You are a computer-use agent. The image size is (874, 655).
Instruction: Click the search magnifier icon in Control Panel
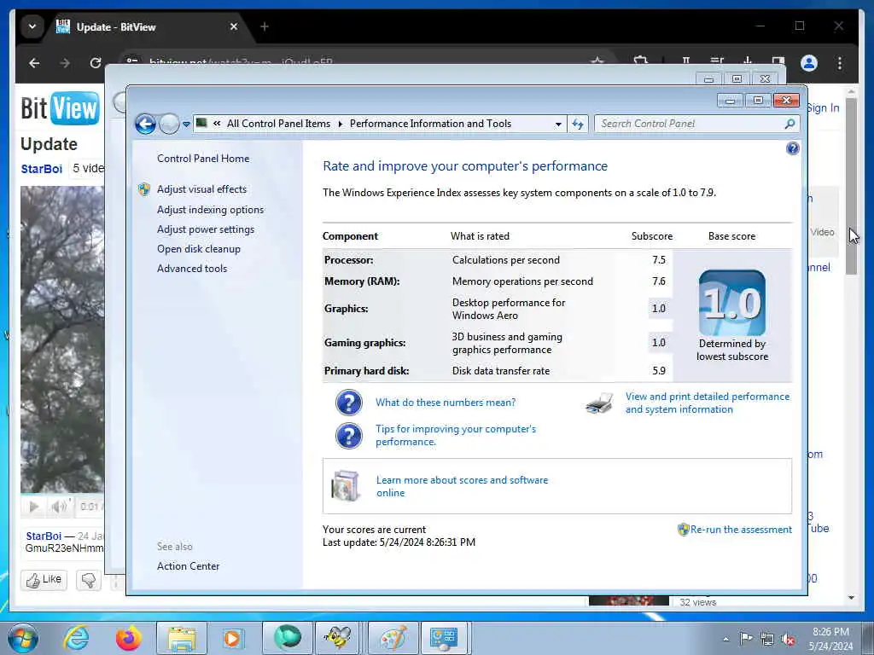[x=790, y=124]
